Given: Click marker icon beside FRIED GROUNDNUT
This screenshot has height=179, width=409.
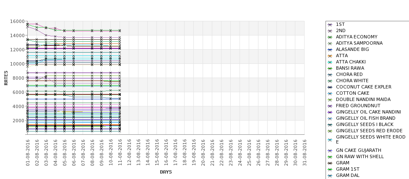Looking at the screenshot, I should (330, 106).
